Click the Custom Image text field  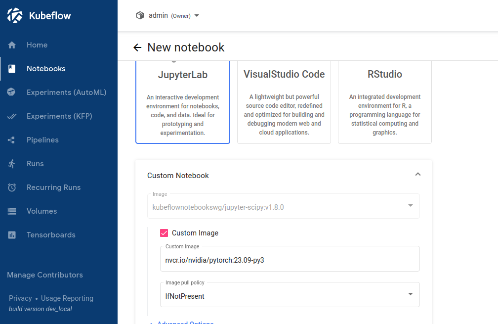pyautogui.click(x=290, y=260)
